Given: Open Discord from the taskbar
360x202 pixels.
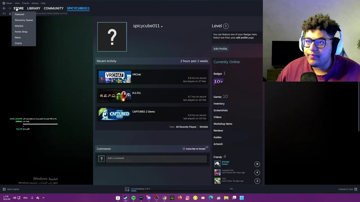Looking at the screenshot, I should click(149, 198).
